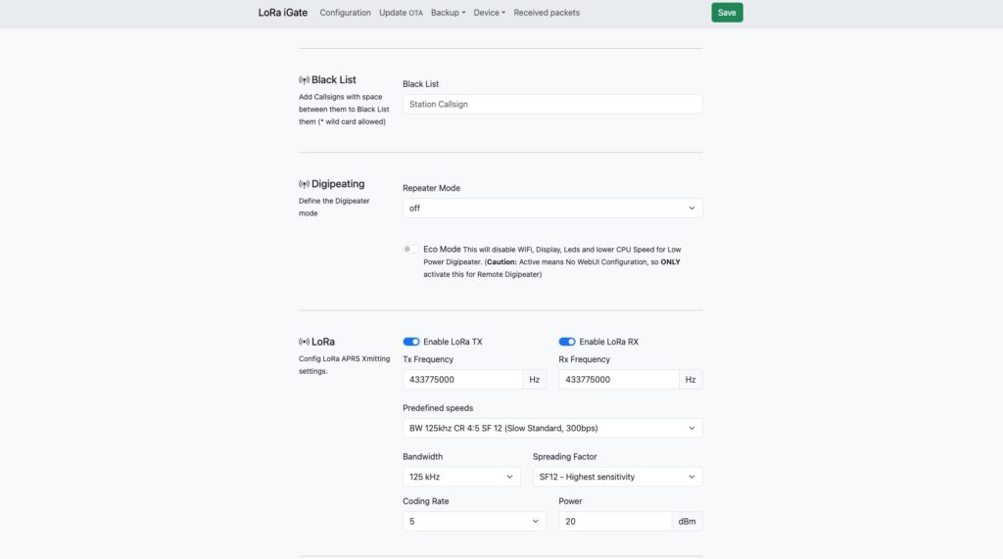Open the Coding Rate dropdown
This screenshot has height=559, width=1003.
point(474,522)
